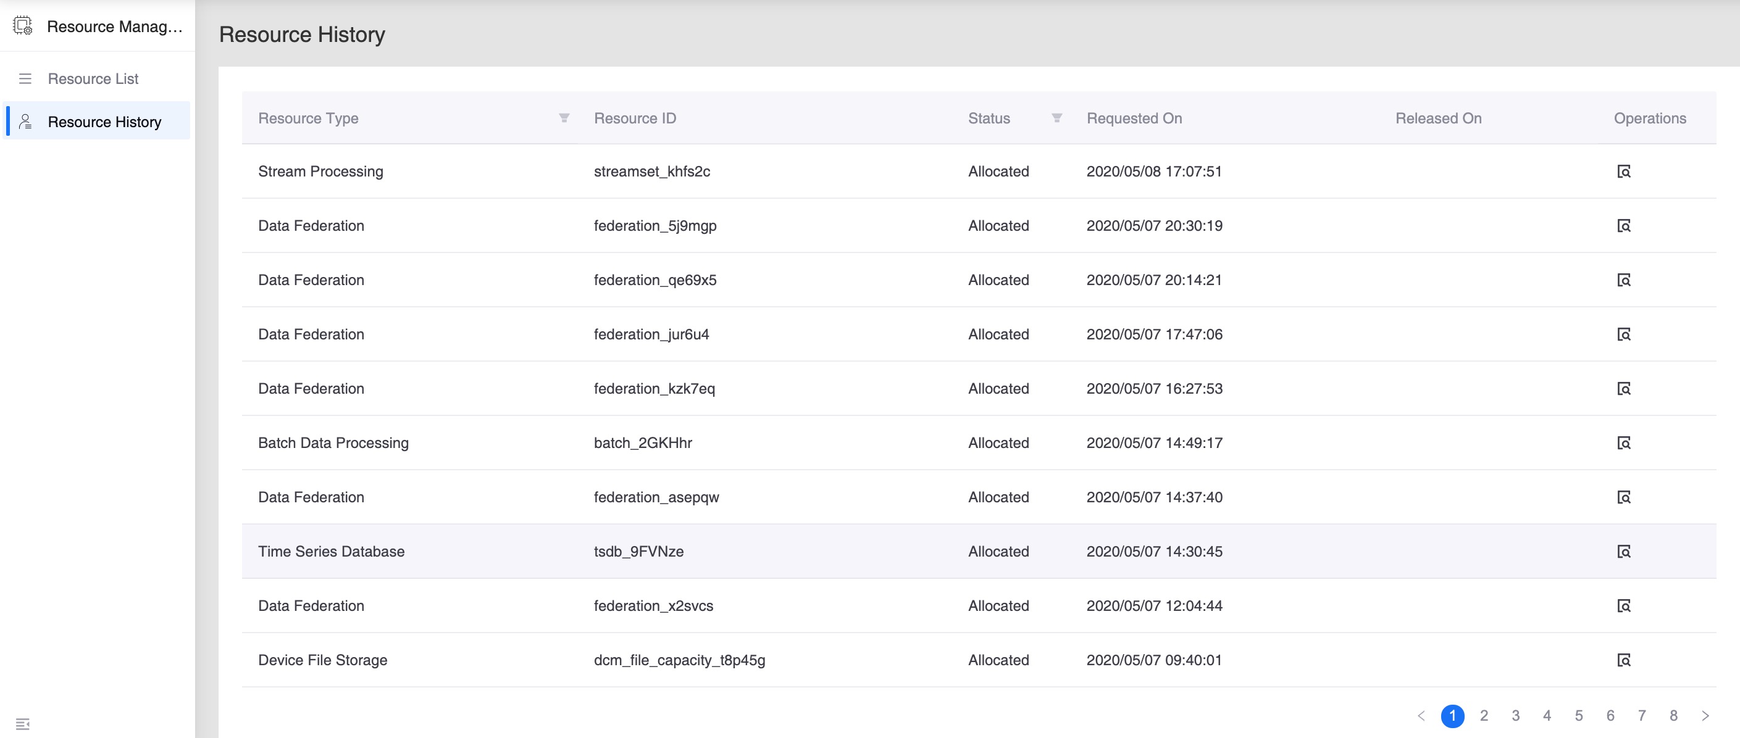Select the tsdb_9FVNze ID cell
This screenshot has width=1740, height=738.
tap(638, 552)
